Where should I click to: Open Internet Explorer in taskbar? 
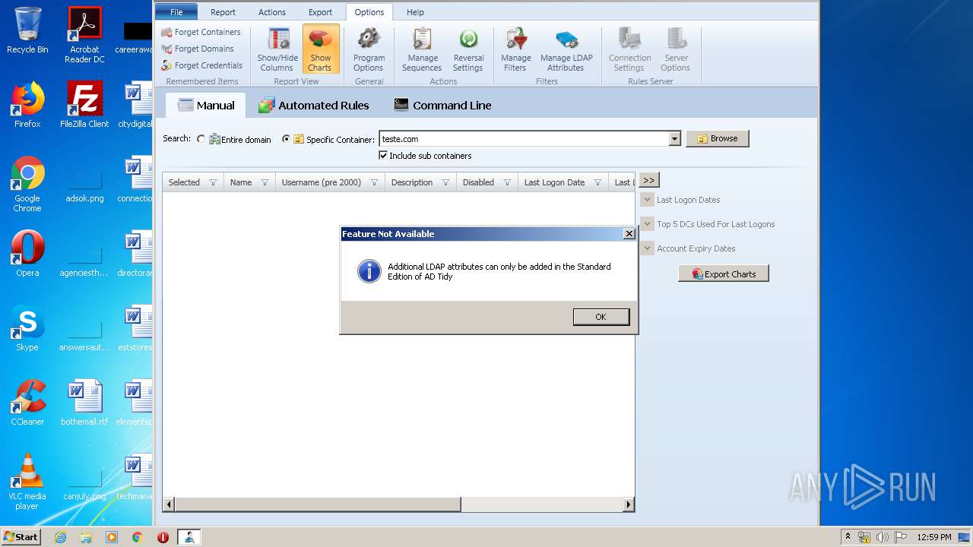(60, 537)
